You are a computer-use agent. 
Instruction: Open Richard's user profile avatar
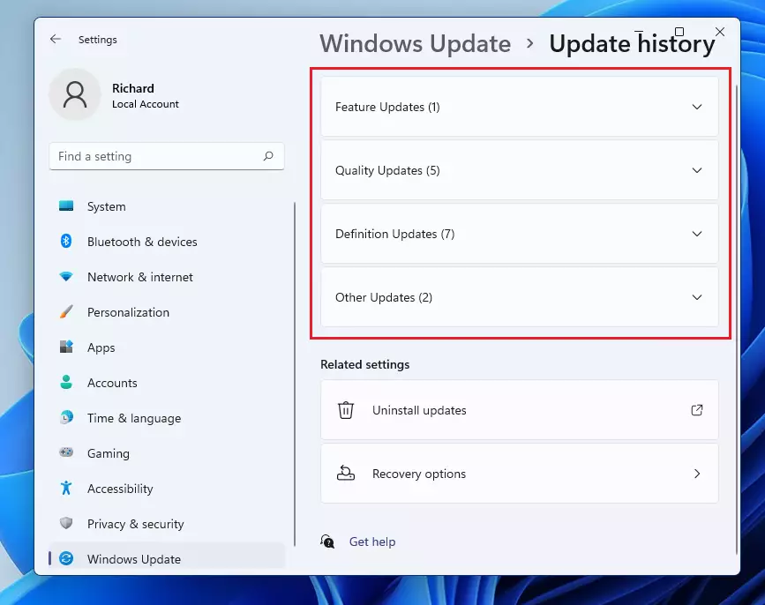pos(75,94)
